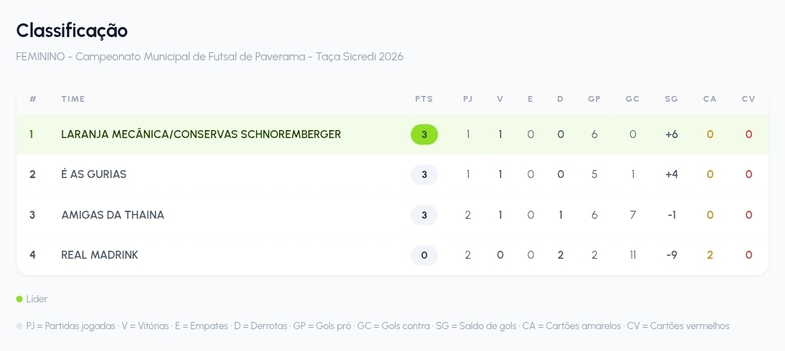This screenshot has width=785, height=351.
Task: Click the +6 goal difference value
Action: point(672,134)
